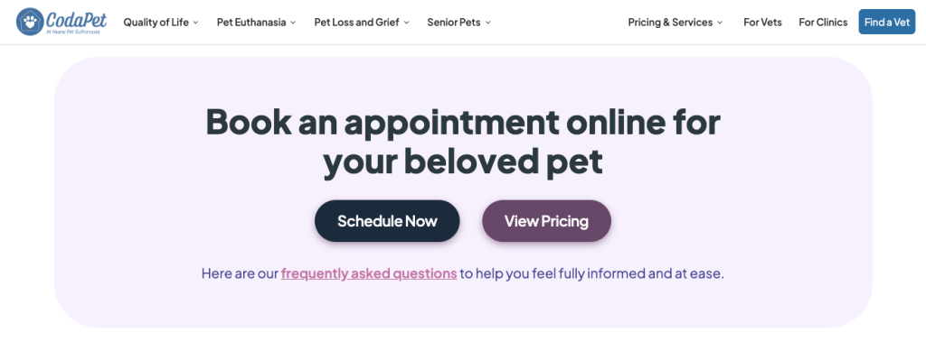Open the Quality of Life menu

[156, 23]
